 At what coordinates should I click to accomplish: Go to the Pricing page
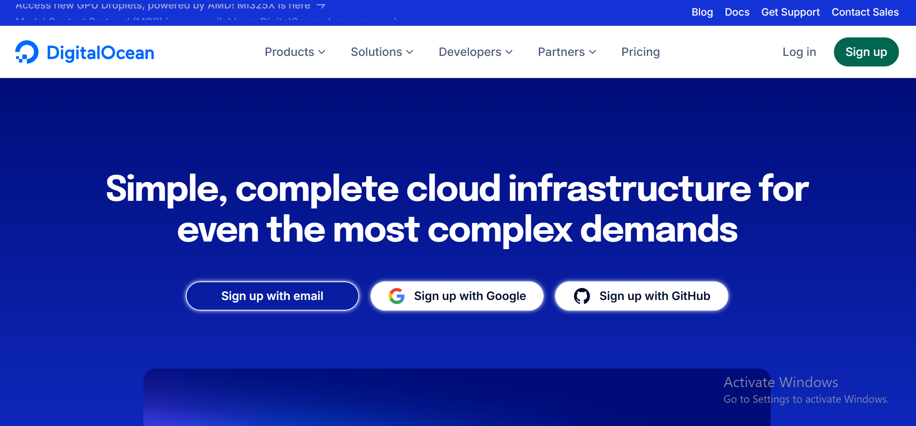[640, 52]
